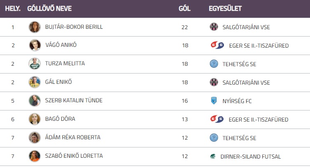Open Nyírség FC team link
Image resolution: width=310 pixels, height=168 pixels.
[237, 101]
